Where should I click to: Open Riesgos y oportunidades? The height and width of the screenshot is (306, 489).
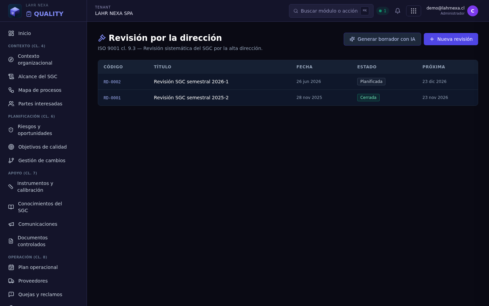pos(43,130)
